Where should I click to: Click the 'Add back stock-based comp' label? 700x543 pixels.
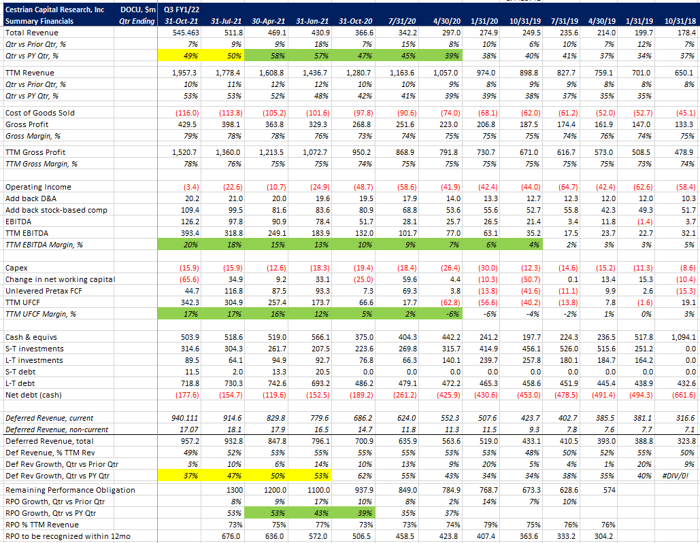point(56,210)
